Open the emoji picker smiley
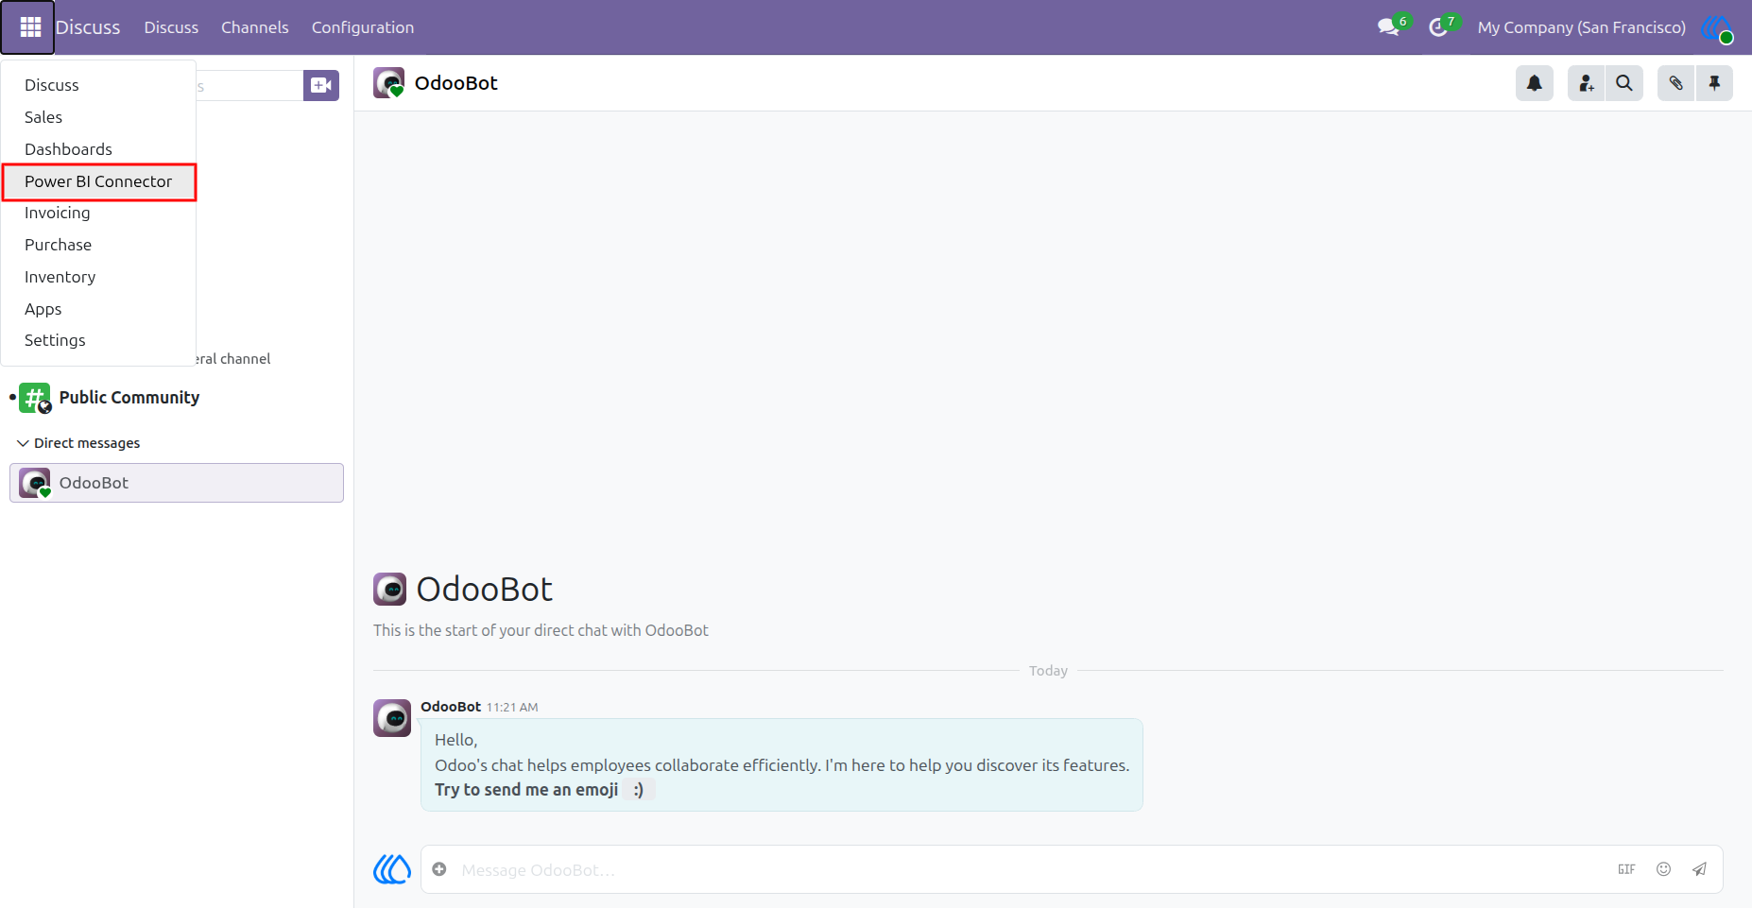Viewport: 1752px width, 908px height. (x=1663, y=869)
